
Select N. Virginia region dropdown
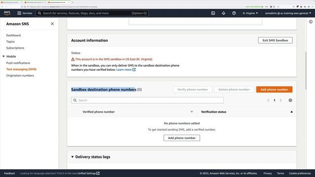pyautogui.click(x=250, y=13)
